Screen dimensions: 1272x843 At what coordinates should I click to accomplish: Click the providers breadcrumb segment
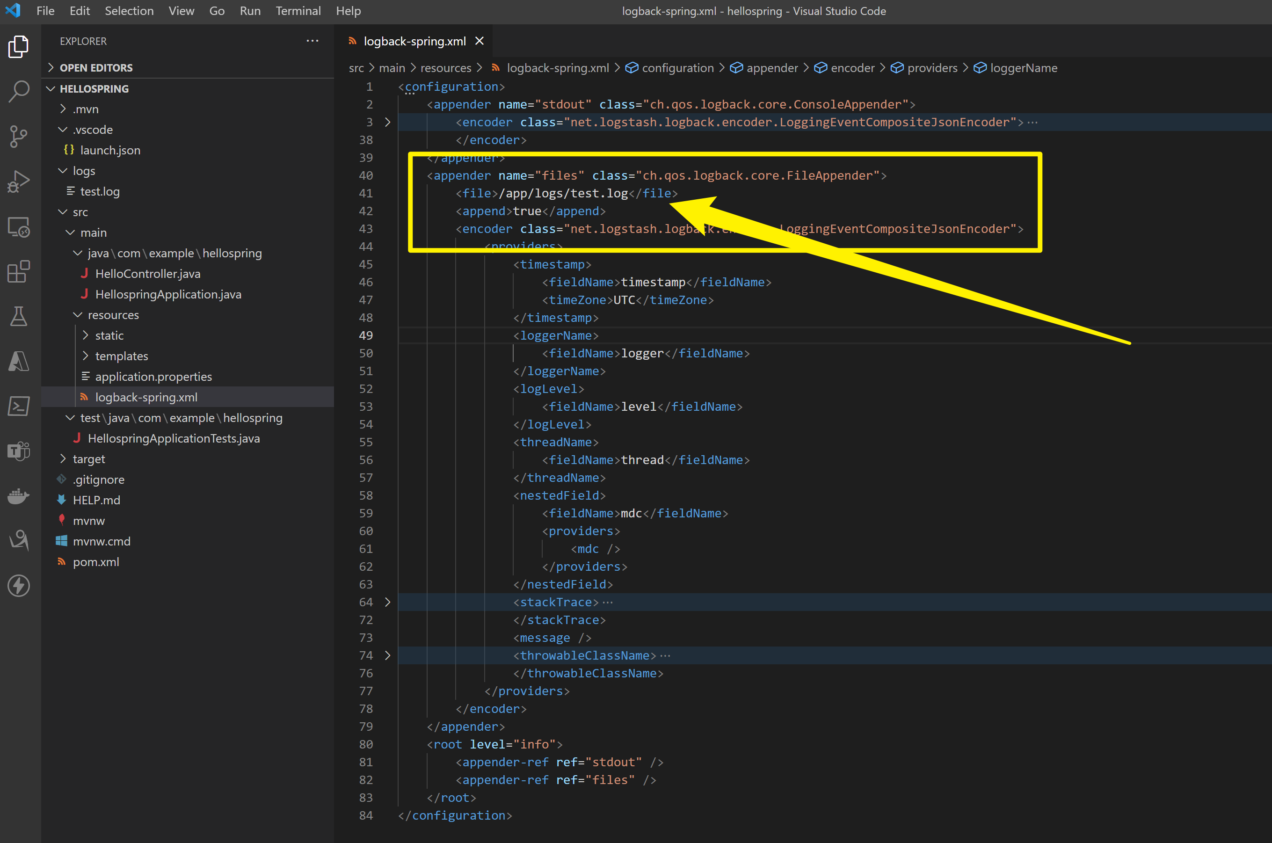[932, 68]
